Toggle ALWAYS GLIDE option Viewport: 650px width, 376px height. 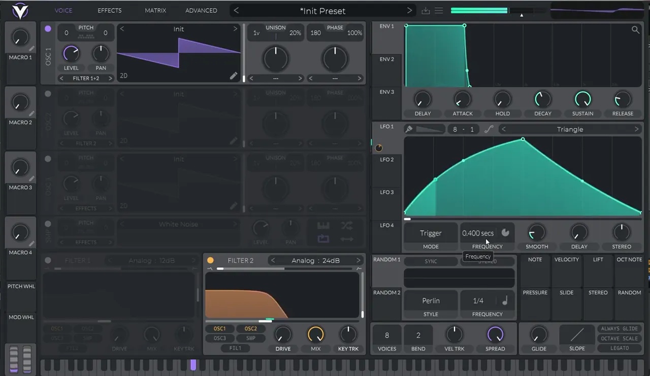619,329
